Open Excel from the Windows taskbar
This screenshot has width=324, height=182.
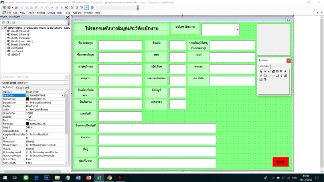99,178
